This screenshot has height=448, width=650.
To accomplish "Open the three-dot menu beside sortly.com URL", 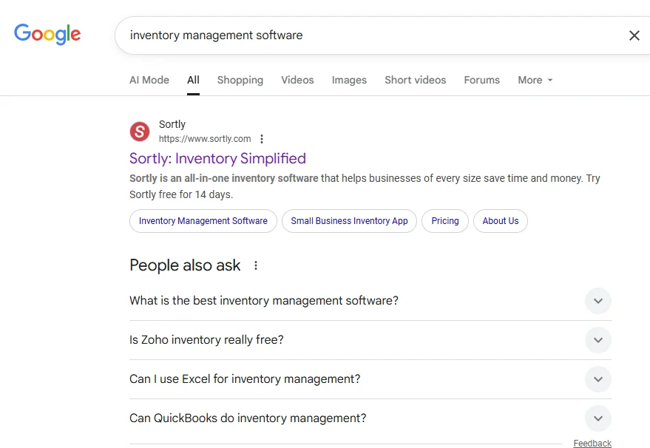I will click(262, 139).
